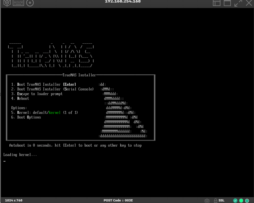Click the SSL label in status bar
The height and width of the screenshot is (203, 254).
(221, 200)
